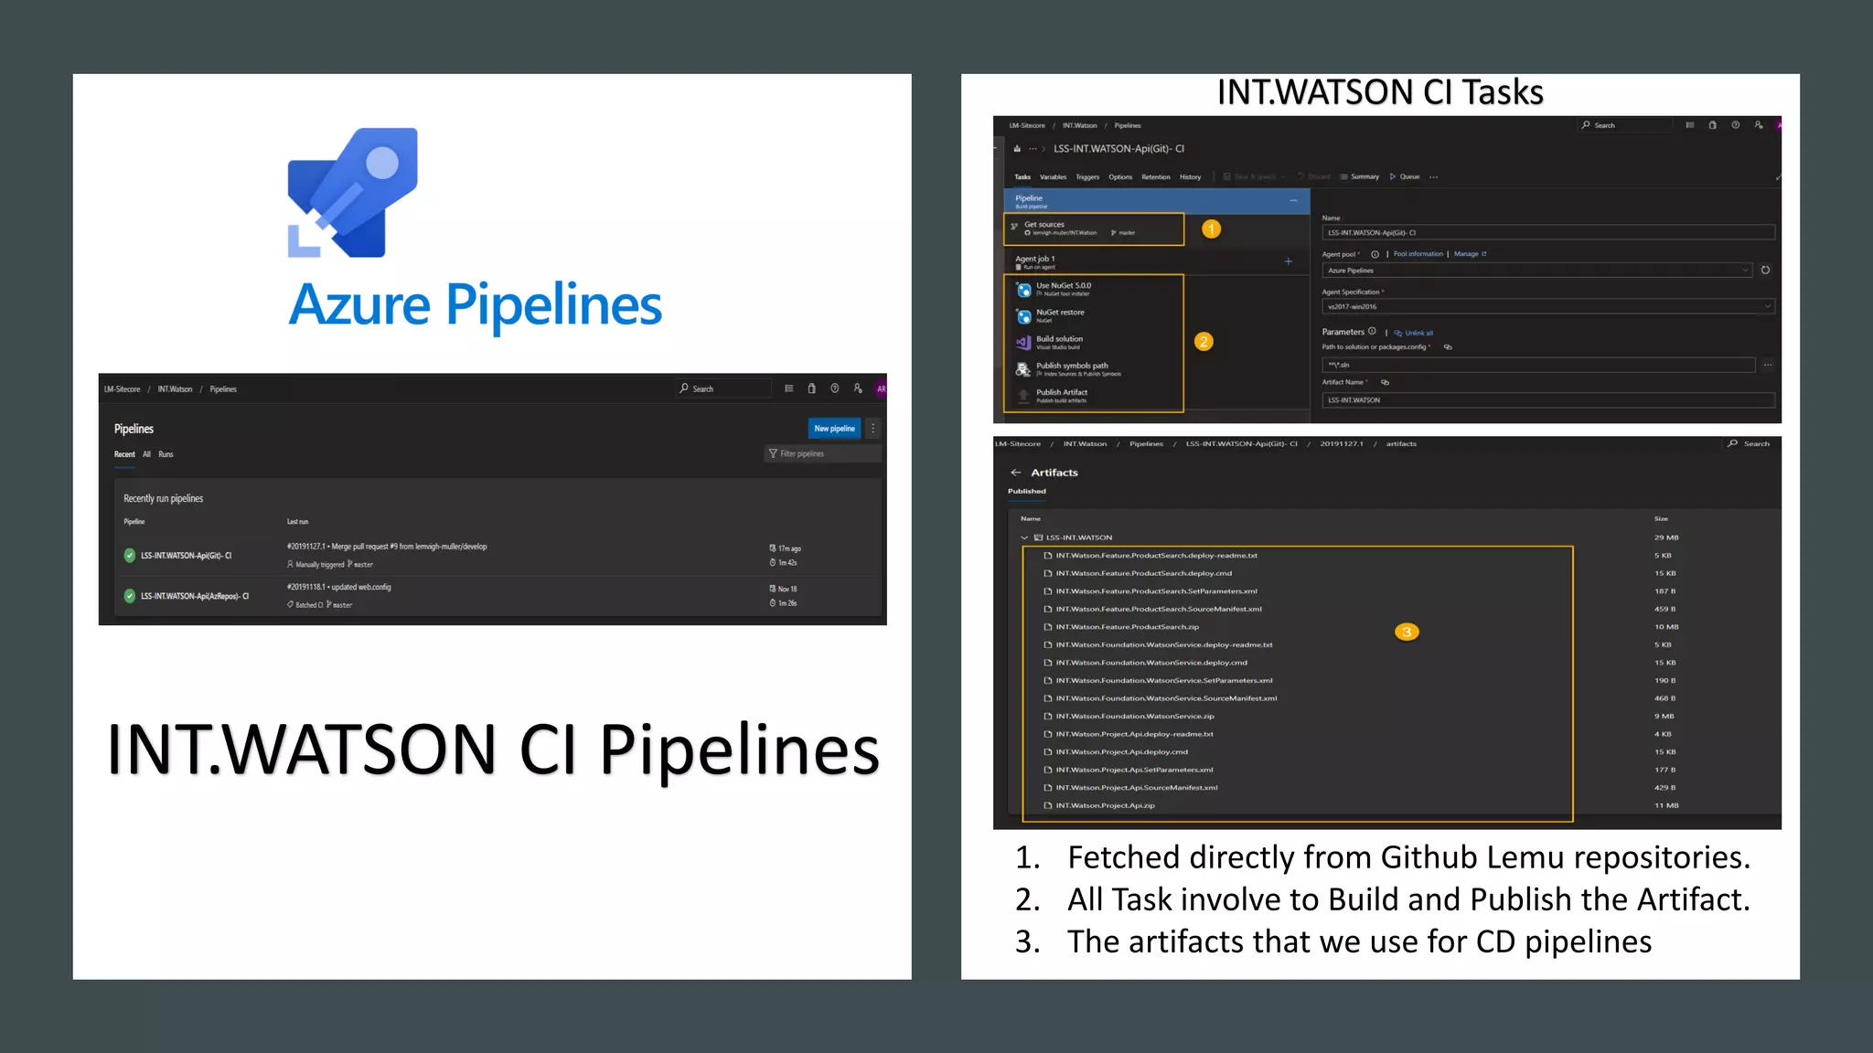
Task: Click the Summary button
Action: coord(1359,177)
